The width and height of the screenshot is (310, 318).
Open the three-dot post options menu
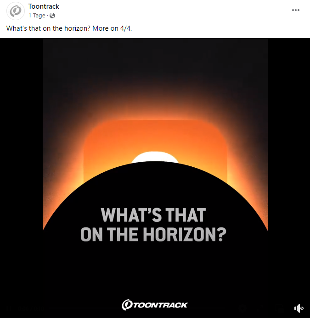coord(296,10)
